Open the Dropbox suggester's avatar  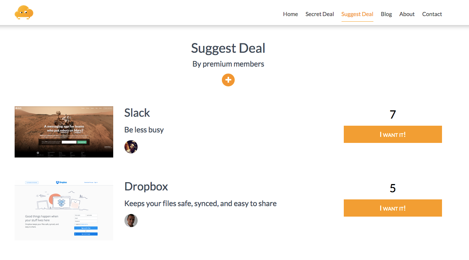131,220
